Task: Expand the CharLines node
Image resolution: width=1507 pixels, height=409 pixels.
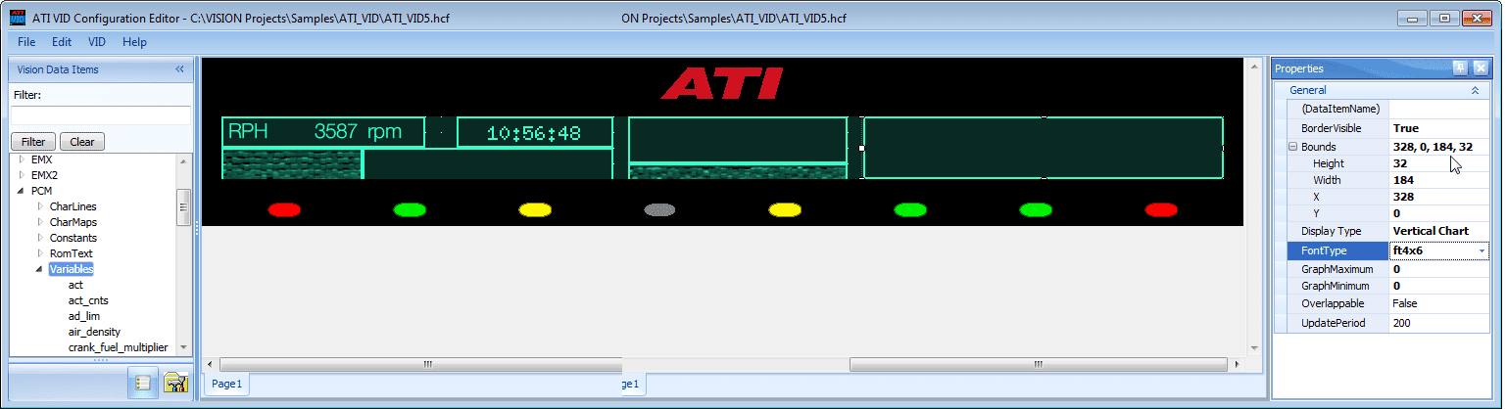Action: tap(39, 205)
